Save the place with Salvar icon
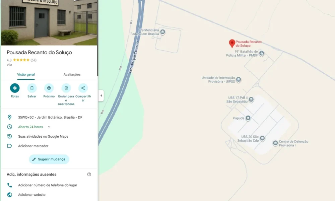Image resolution: width=335 pixels, height=201 pixels. click(x=32, y=88)
